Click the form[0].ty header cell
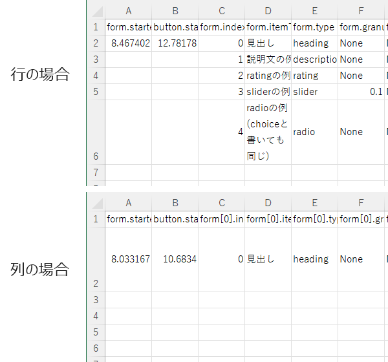 pos(314,219)
